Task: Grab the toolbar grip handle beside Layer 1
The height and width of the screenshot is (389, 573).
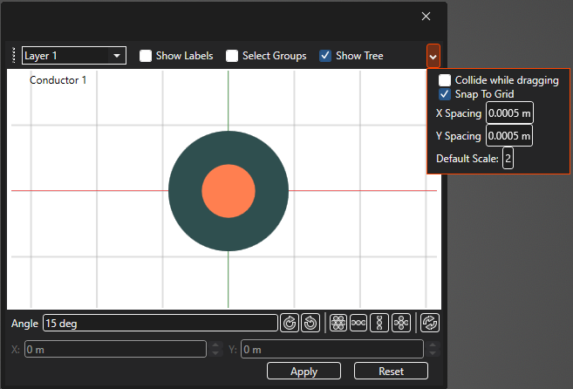Action: [x=14, y=55]
